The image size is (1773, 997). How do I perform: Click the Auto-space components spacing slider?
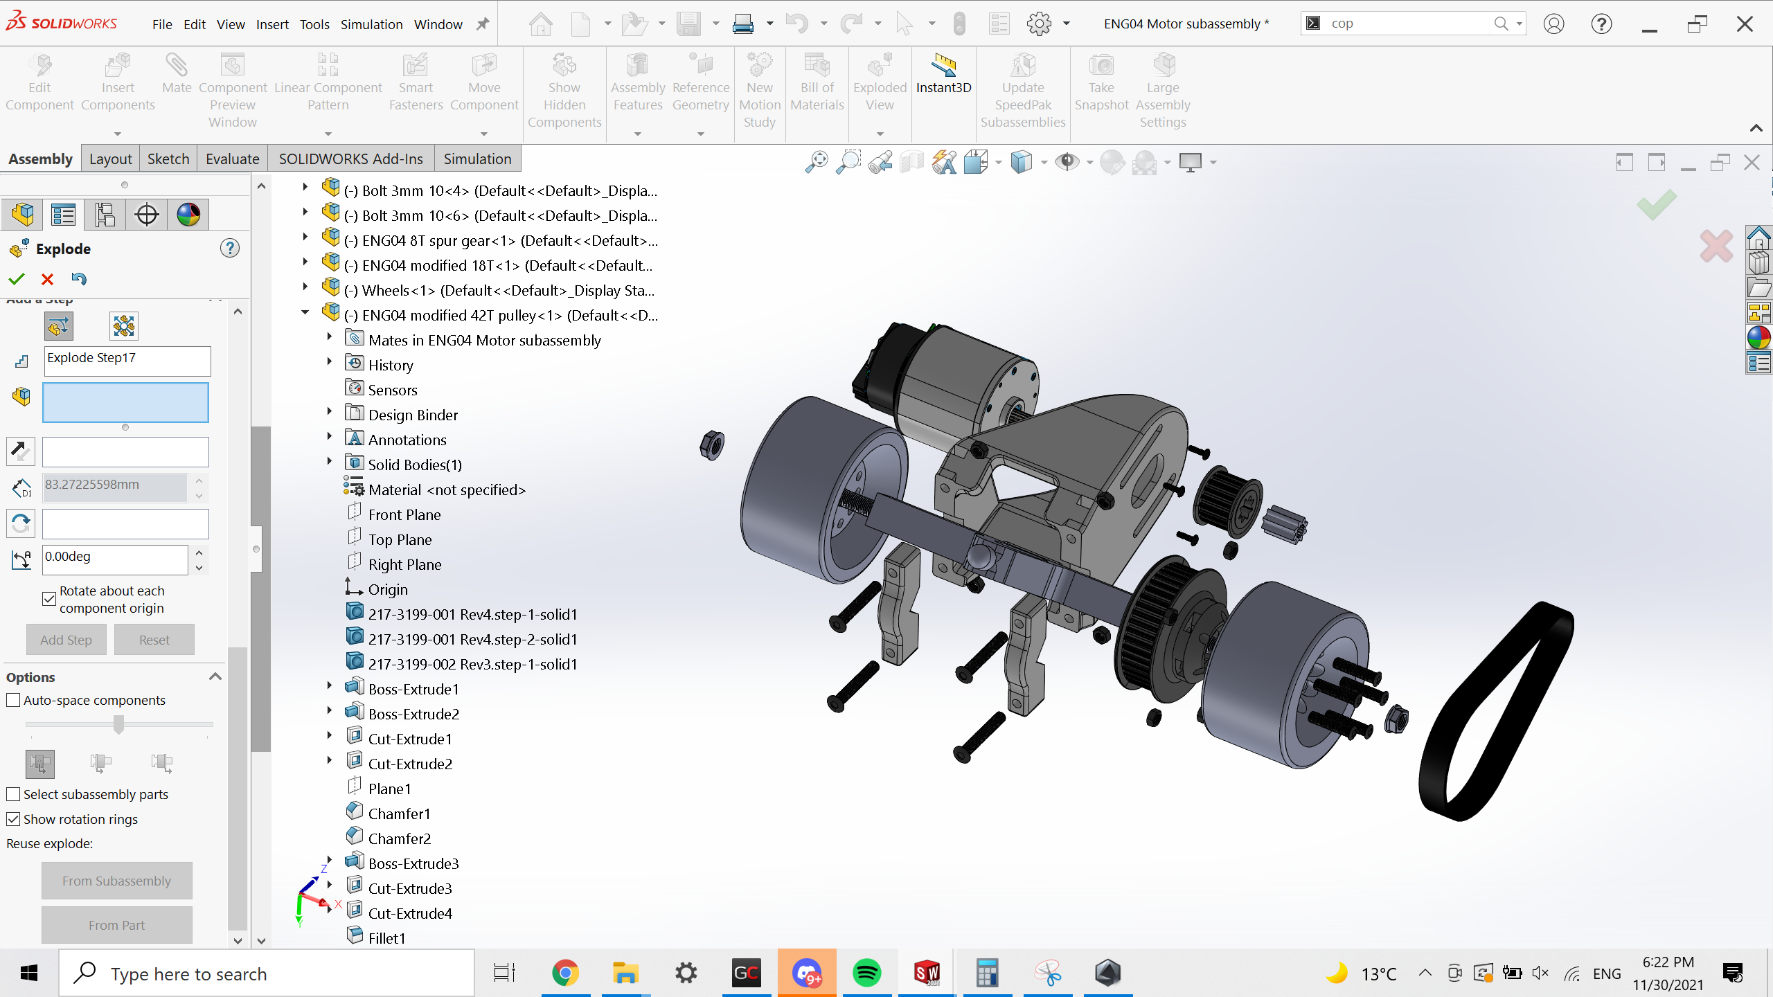point(118,724)
